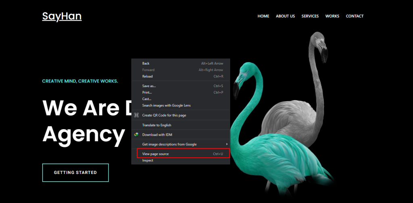Select Print... from the context menu
The width and height of the screenshot is (413, 203).
click(181, 92)
